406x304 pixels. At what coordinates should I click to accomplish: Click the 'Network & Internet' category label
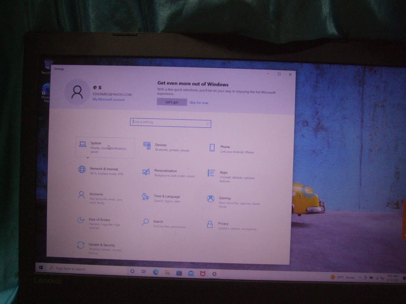(x=104, y=169)
